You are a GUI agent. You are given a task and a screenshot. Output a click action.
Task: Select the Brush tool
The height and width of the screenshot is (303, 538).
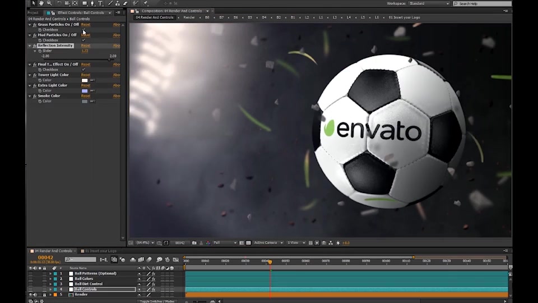click(x=110, y=3)
